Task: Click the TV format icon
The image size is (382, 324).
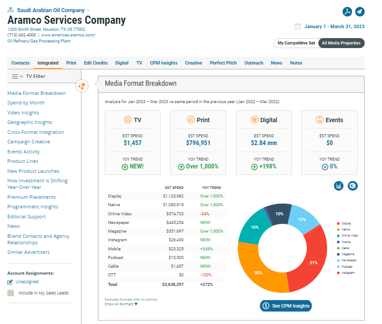Action: (128, 120)
